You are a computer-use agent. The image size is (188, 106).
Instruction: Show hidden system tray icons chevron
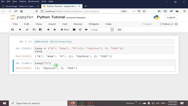click(x=140, y=103)
